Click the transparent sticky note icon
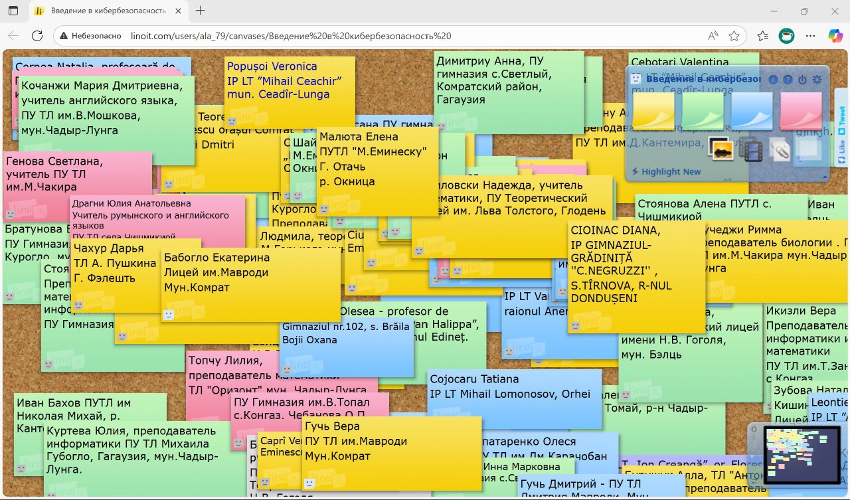This screenshot has height=500, width=850. 809,149
